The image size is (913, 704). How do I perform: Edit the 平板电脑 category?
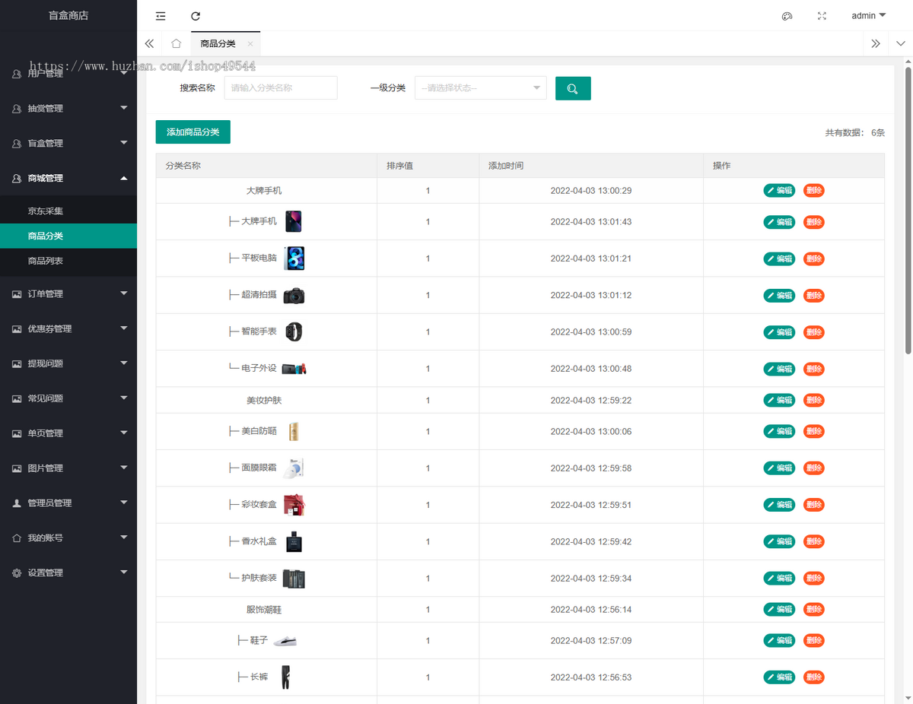779,258
